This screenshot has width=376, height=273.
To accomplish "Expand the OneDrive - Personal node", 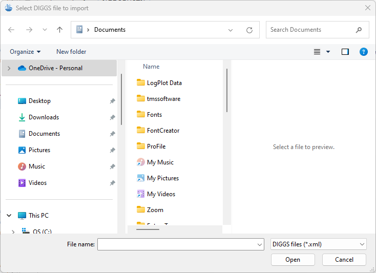I will coord(9,68).
